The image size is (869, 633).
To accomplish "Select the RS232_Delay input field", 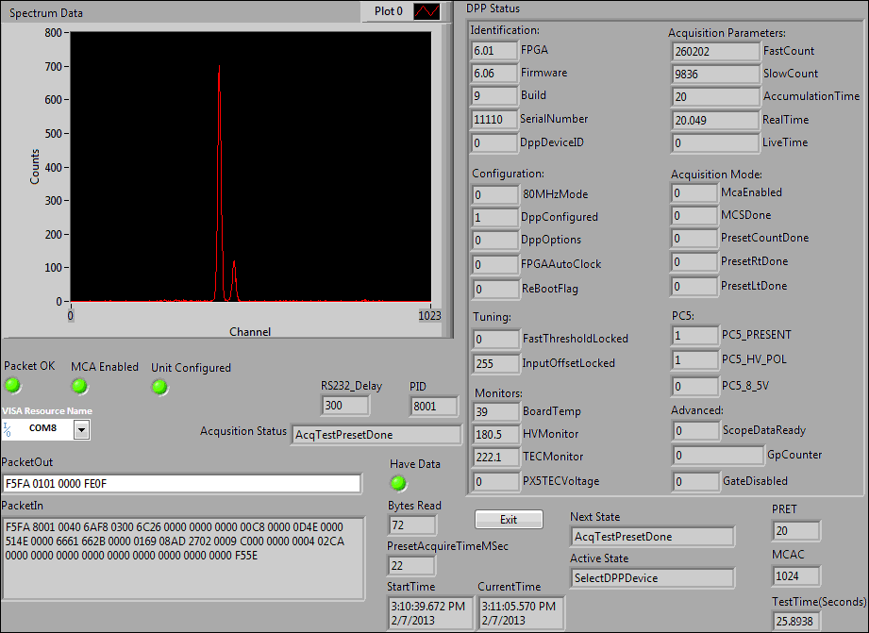I will click(x=345, y=406).
